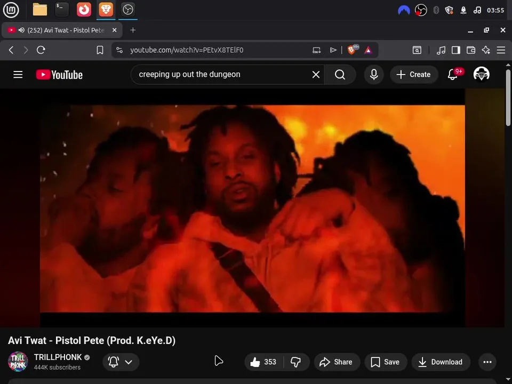The image size is (512, 384).
Task: Go to YouTube home via logo
Action: (x=59, y=75)
